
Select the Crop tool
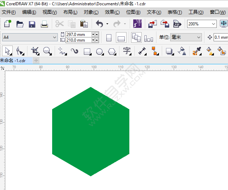point(35,51)
